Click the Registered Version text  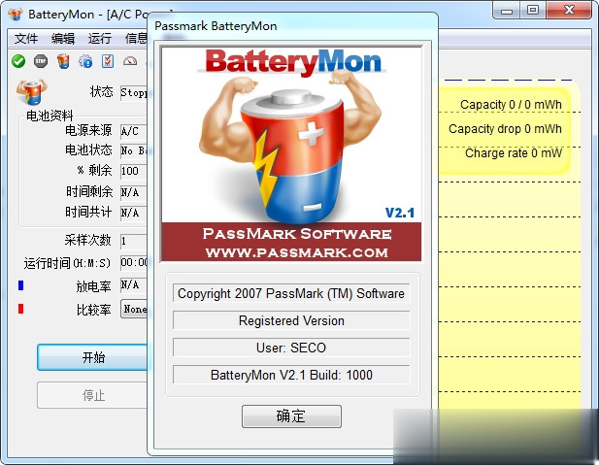[291, 320]
